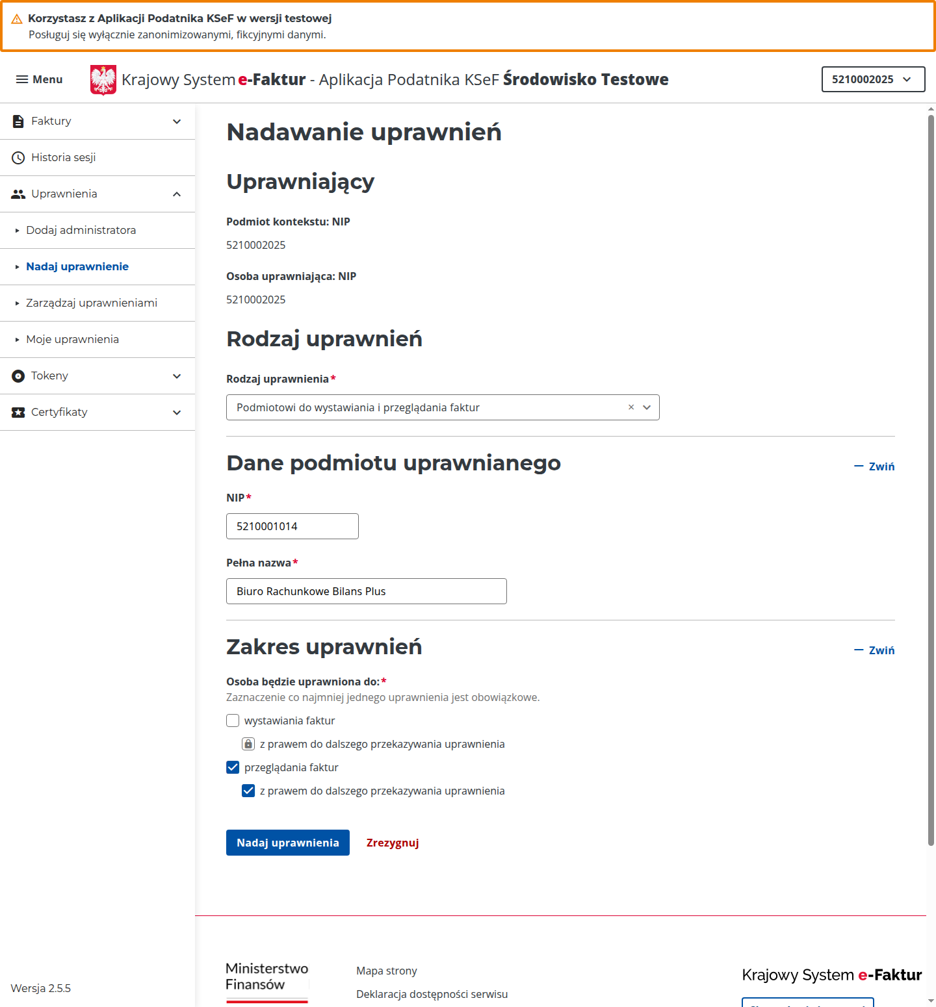Expand the Certyfikaty menu chevron
The height and width of the screenshot is (1007, 936).
coord(177,413)
